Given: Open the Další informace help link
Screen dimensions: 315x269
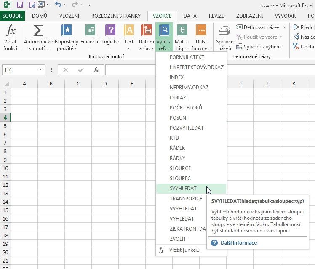Looking at the screenshot, I should 239,243.
